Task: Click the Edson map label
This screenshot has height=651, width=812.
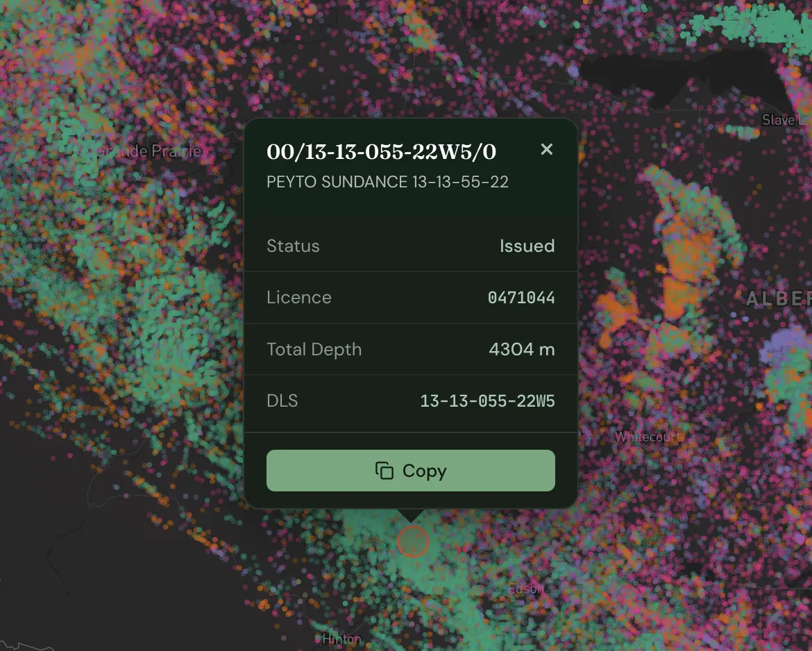Action: (525, 589)
